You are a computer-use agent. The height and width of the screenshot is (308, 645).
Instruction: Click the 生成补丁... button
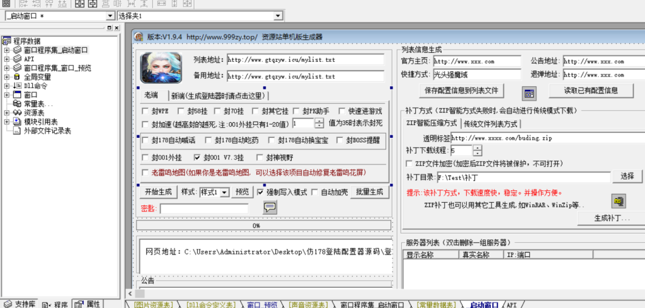click(x=612, y=219)
